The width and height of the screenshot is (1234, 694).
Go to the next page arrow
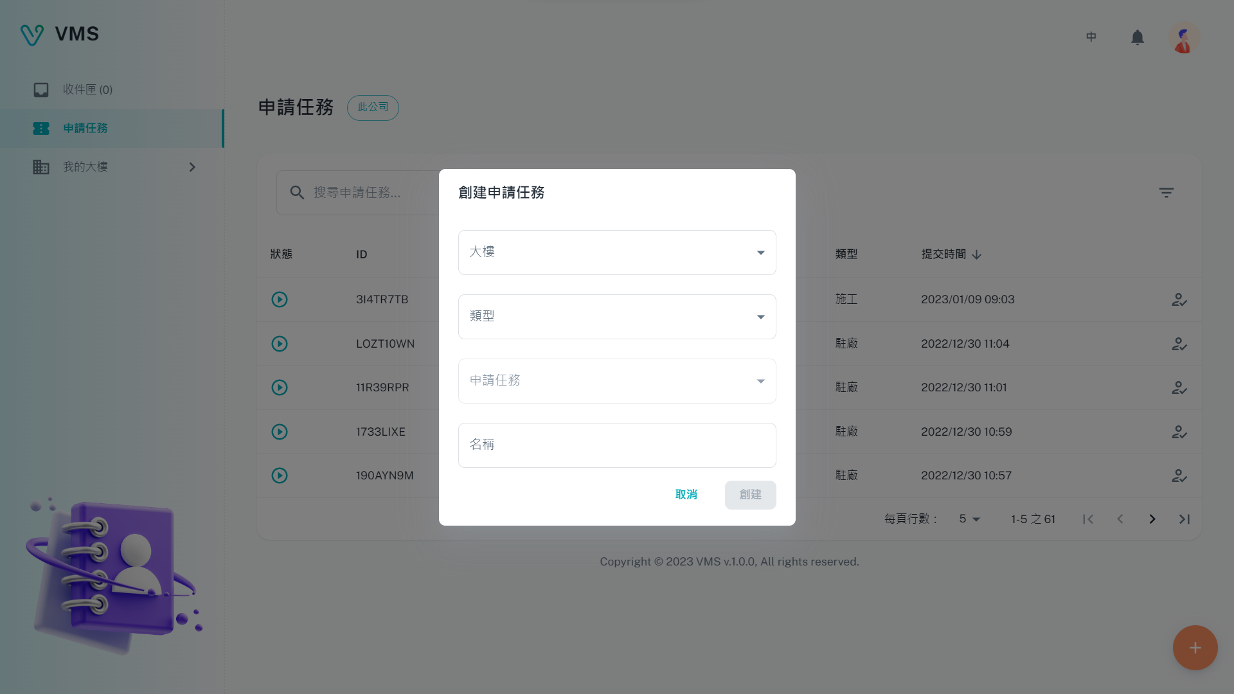pyautogui.click(x=1152, y=519)
